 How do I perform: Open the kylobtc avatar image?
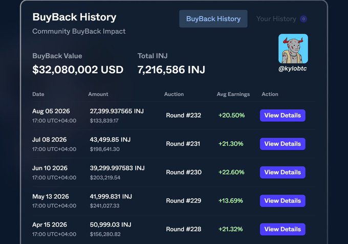coord(293,49)
